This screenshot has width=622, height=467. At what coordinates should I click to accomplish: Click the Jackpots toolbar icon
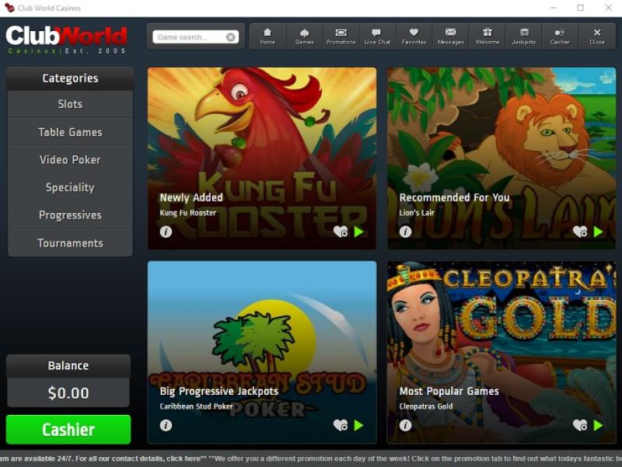tap(523, 36)
